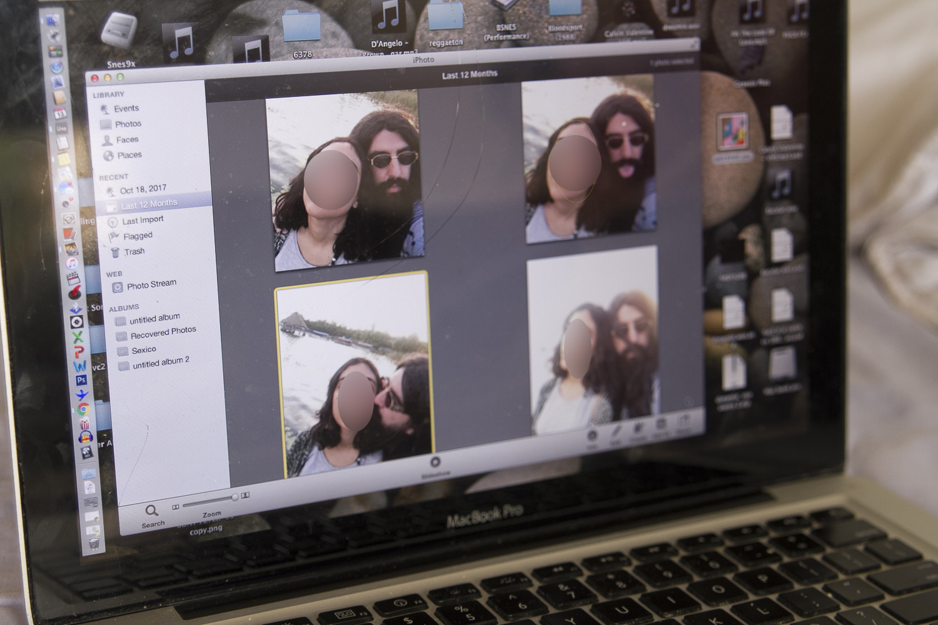
Task: Show Flagged photos
Action: click(x=131, y=236)
